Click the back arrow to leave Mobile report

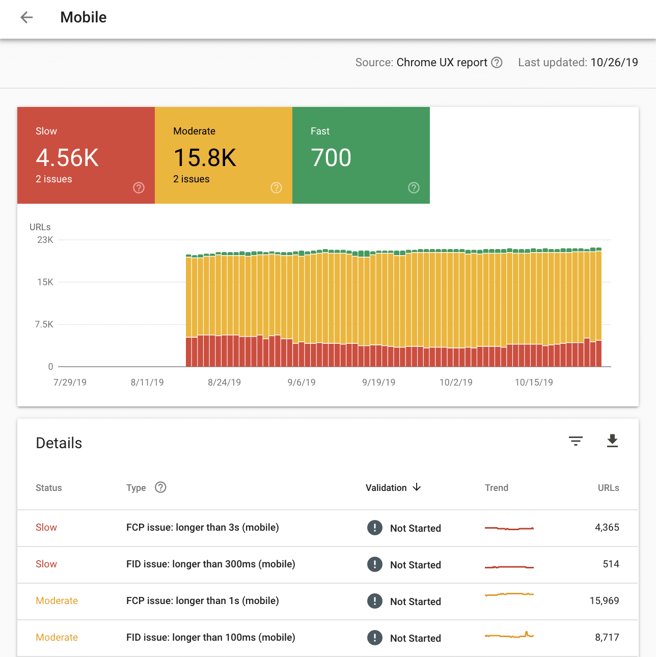(26, 17)
